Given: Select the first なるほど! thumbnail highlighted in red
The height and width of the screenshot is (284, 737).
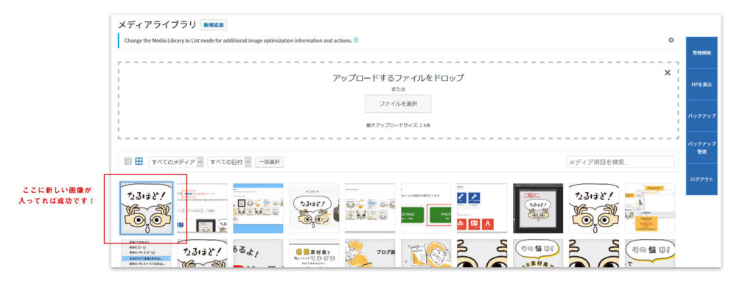Looking at the screenshot, I should [x=146, y=208].
